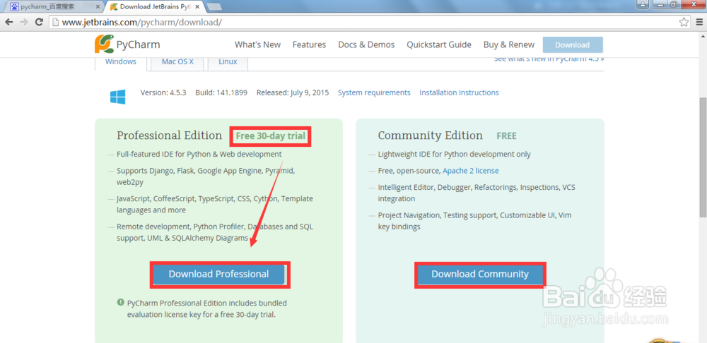Image resolution: width=707 pixels, height=343 pixels.
Task: Click 'Remote development, Python Profiler' text
Action: click(x=215, y=232)
